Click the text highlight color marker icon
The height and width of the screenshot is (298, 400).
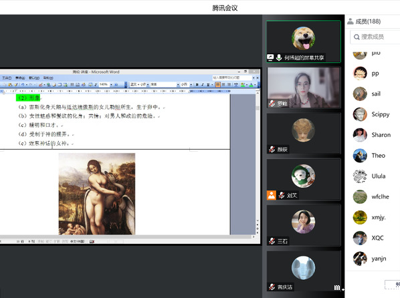[243, 85]
